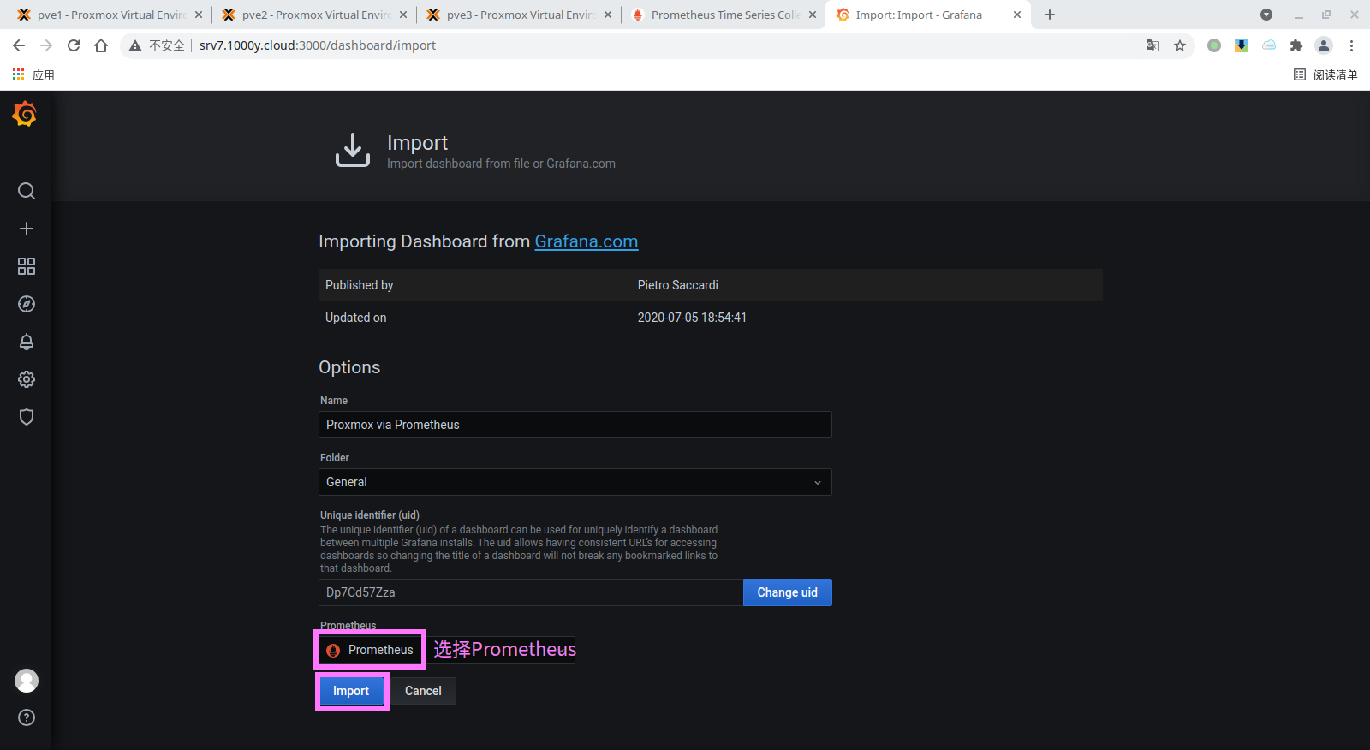Image resolution: width=1370 pixels, height=750 pixels.
Task: Open the Help question mark icon
Action: click(27, 717)
